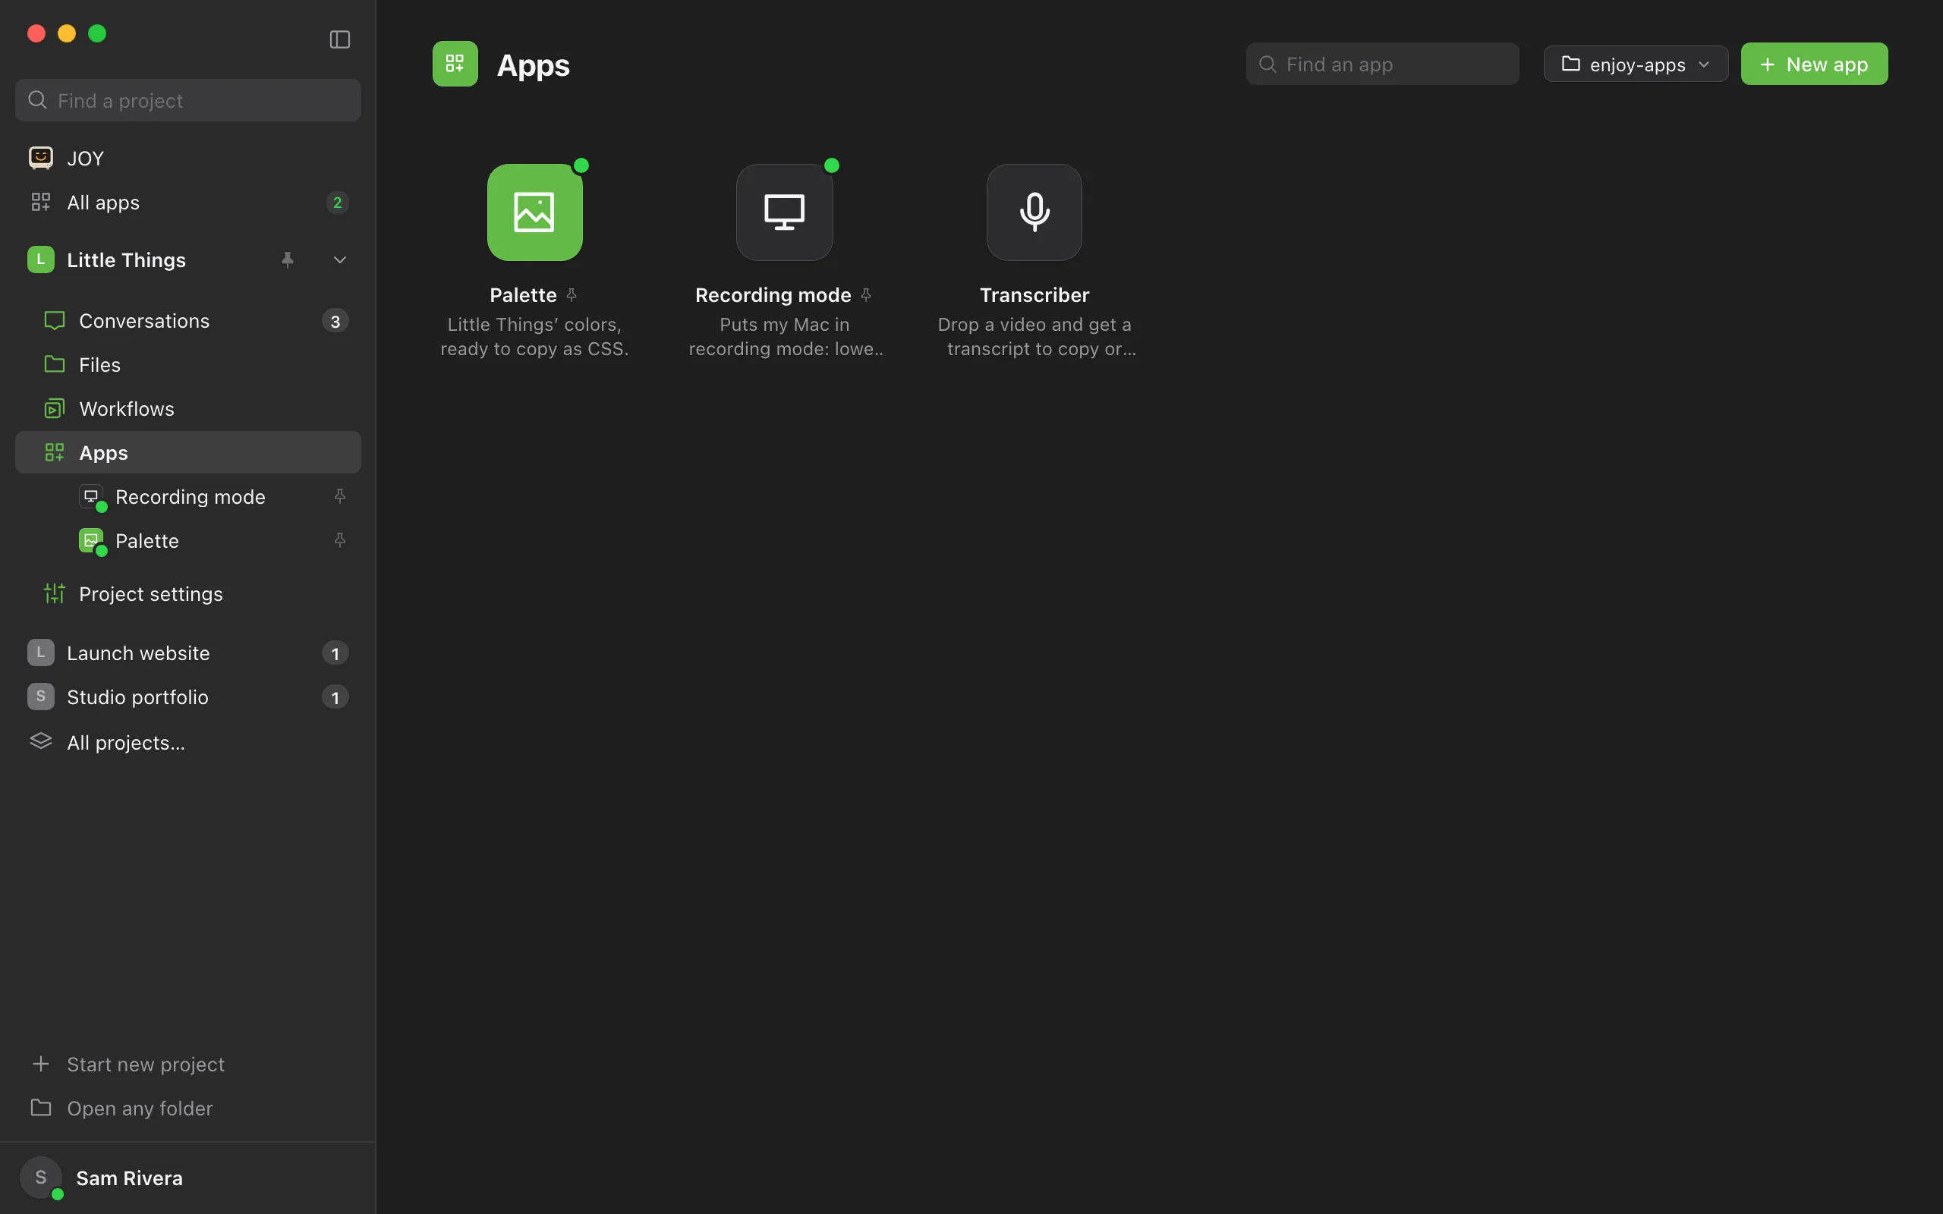This screenshot has width=1943, height=1214.
Task: Open the enjoy-apps folder dropdown
Action: [x=1636, y=64]
